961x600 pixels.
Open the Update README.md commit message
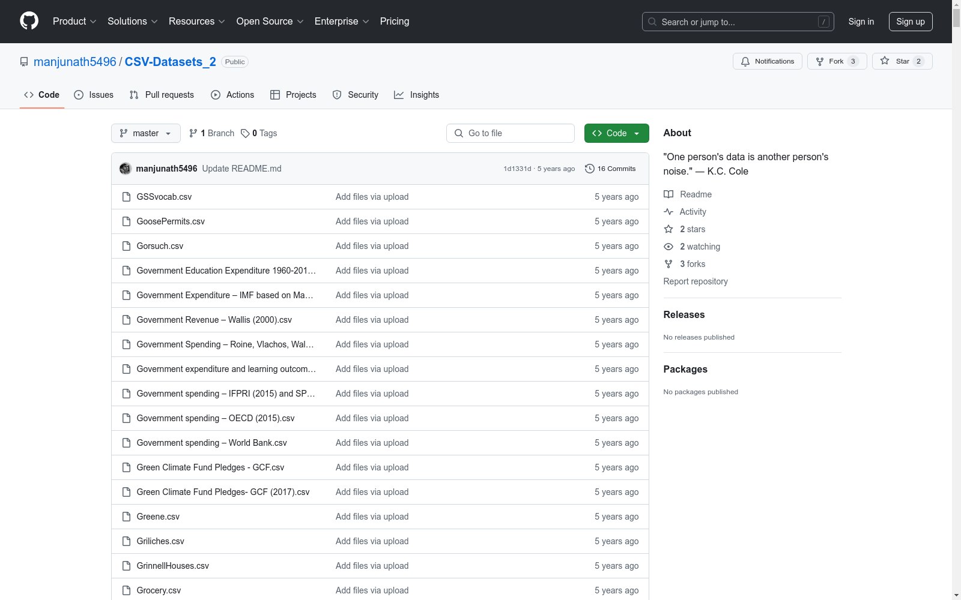pos(242,169)
